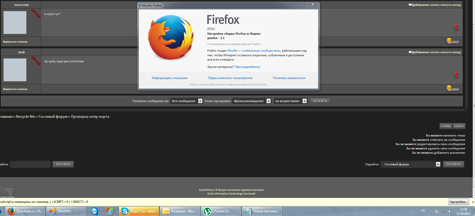
Task: Click the SysAdmins.cc footer copyright text
Action: tap(231, 190)
